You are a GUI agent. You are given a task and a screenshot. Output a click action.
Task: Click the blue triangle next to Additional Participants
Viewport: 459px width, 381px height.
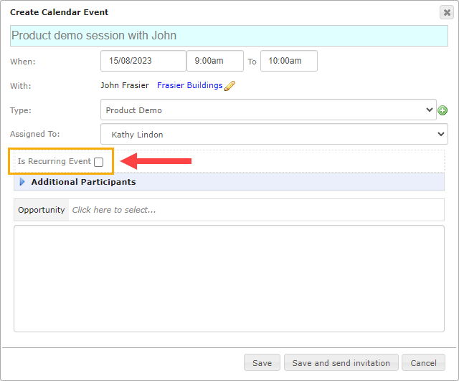click(22, 182)
